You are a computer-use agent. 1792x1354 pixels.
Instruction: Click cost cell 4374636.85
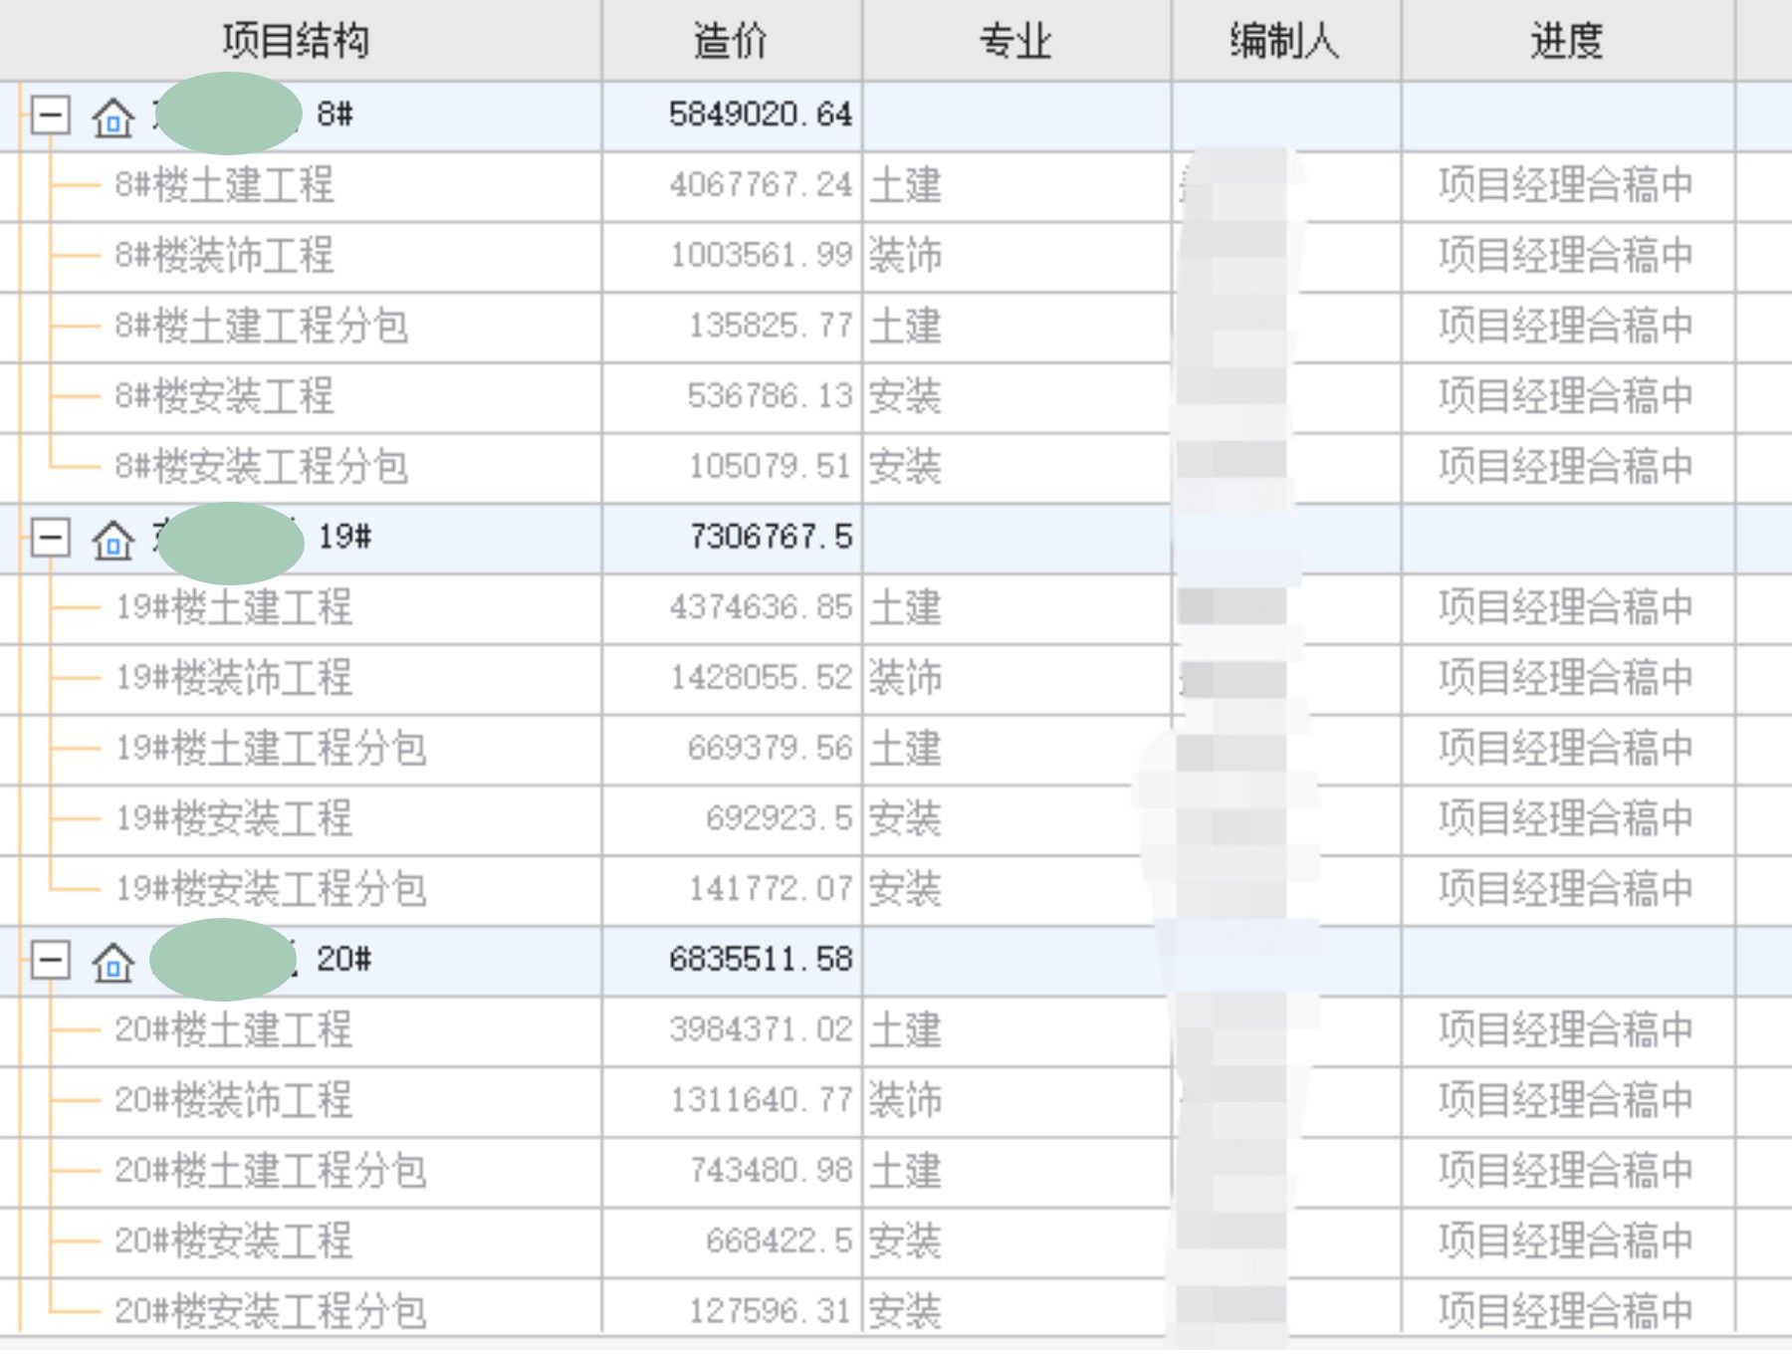761,607
